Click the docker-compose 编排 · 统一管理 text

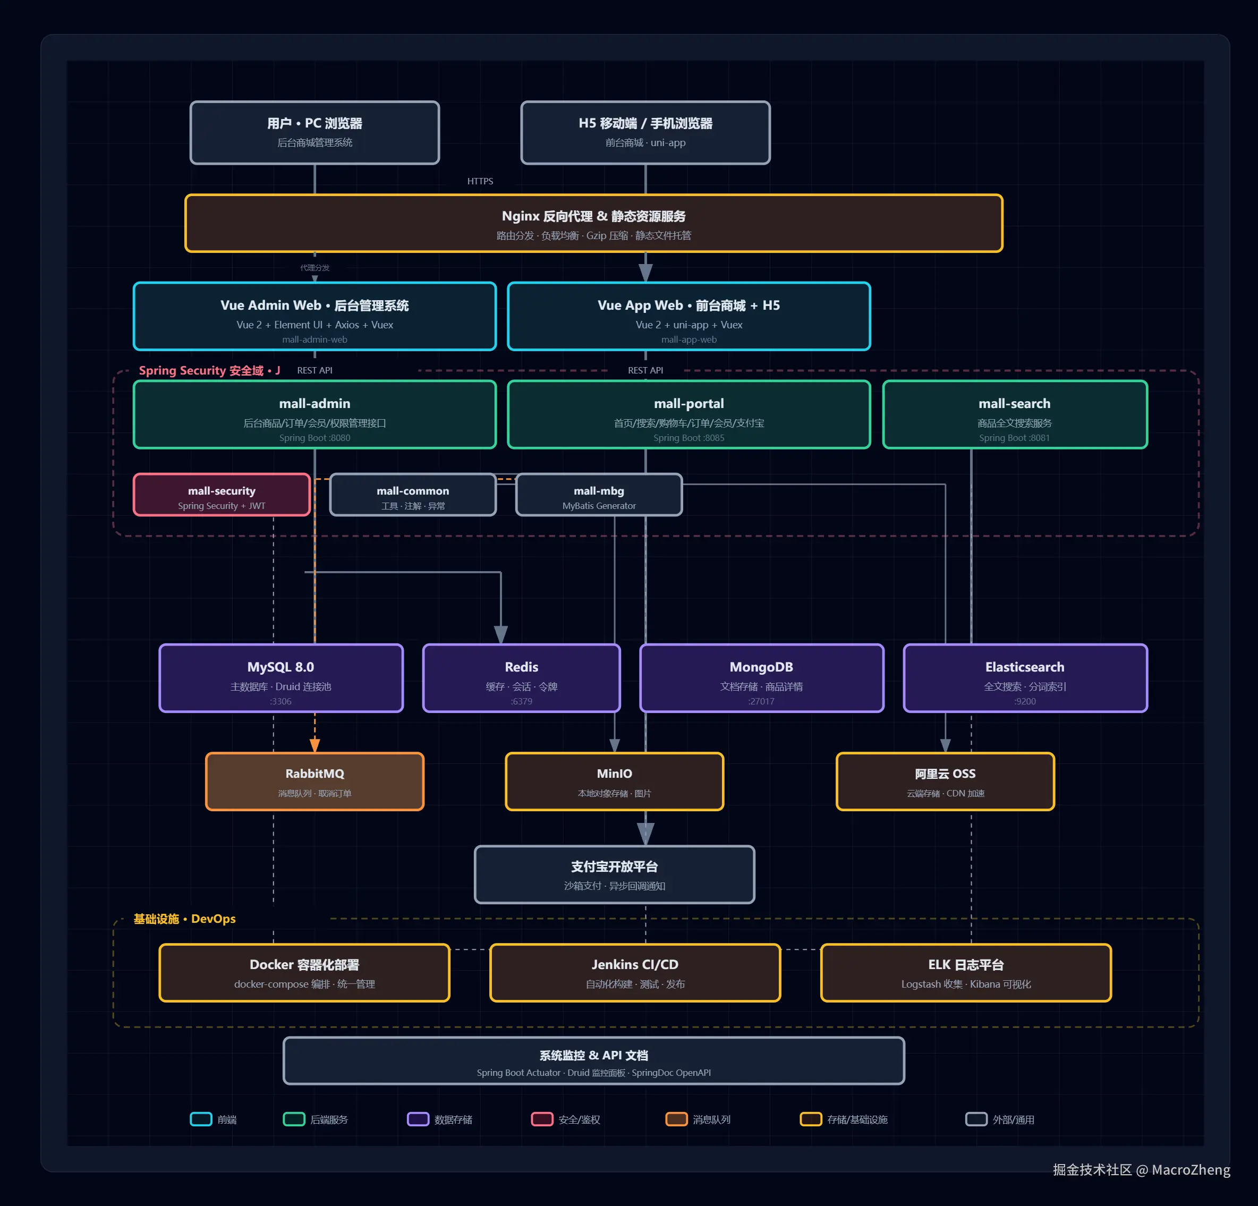[x=304, y=984]
